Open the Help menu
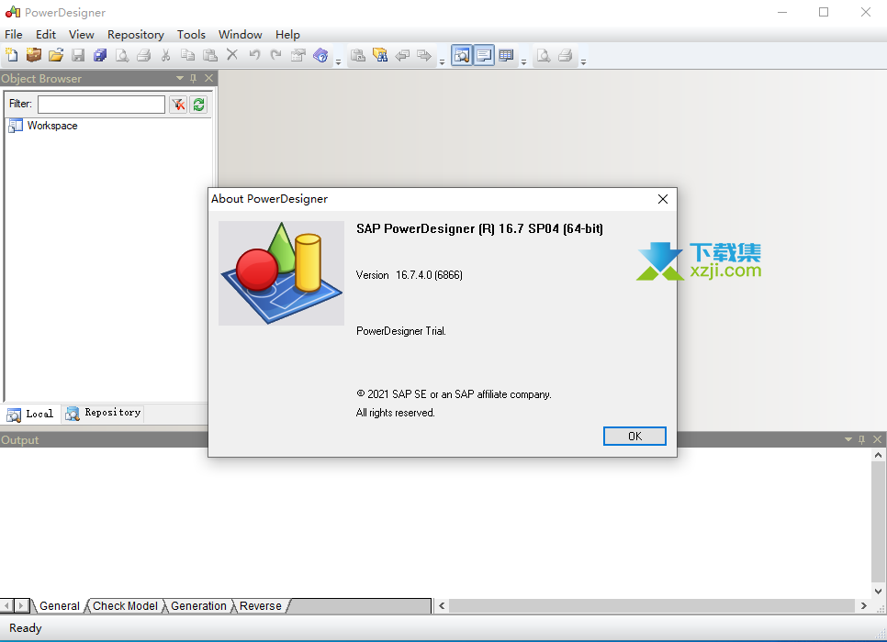 (x=287, y=35)
